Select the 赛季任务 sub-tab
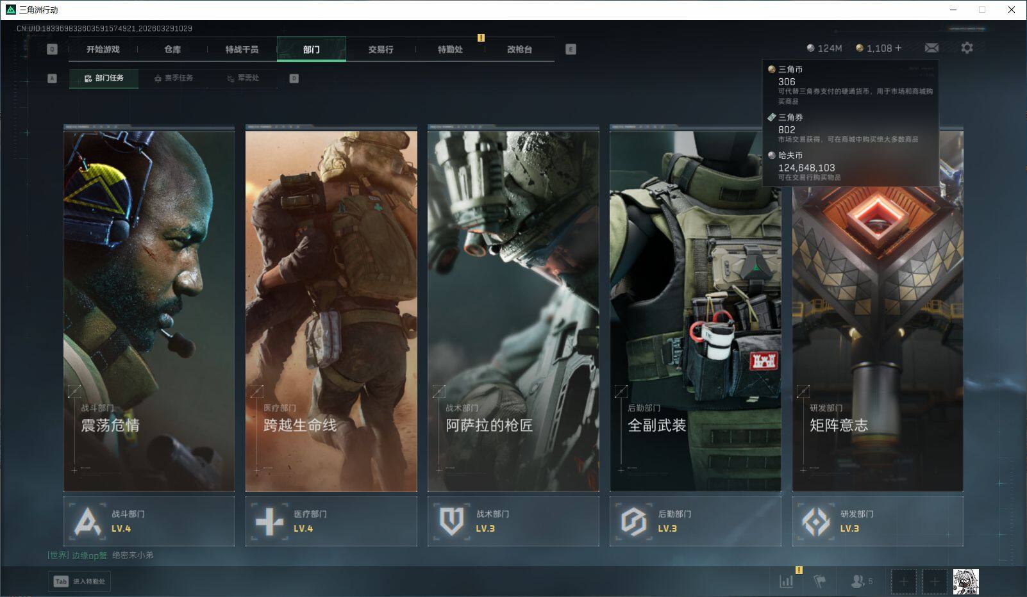The width and height of the screenshot is (1027, 597). pos(174,78)
